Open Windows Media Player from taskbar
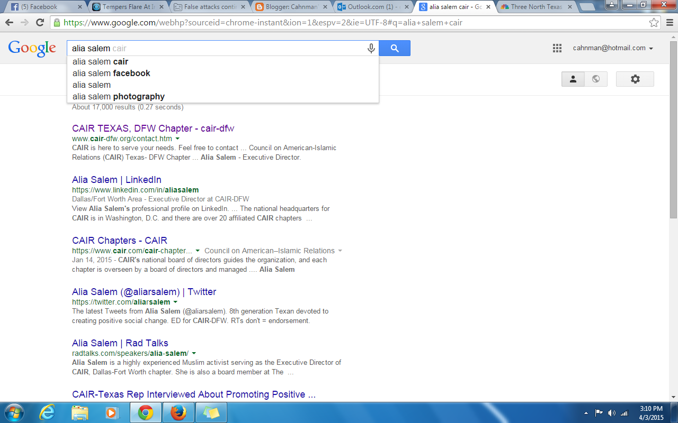Image resolution: width=678 pixels, height=423 pixels. [x=112, y=412]
